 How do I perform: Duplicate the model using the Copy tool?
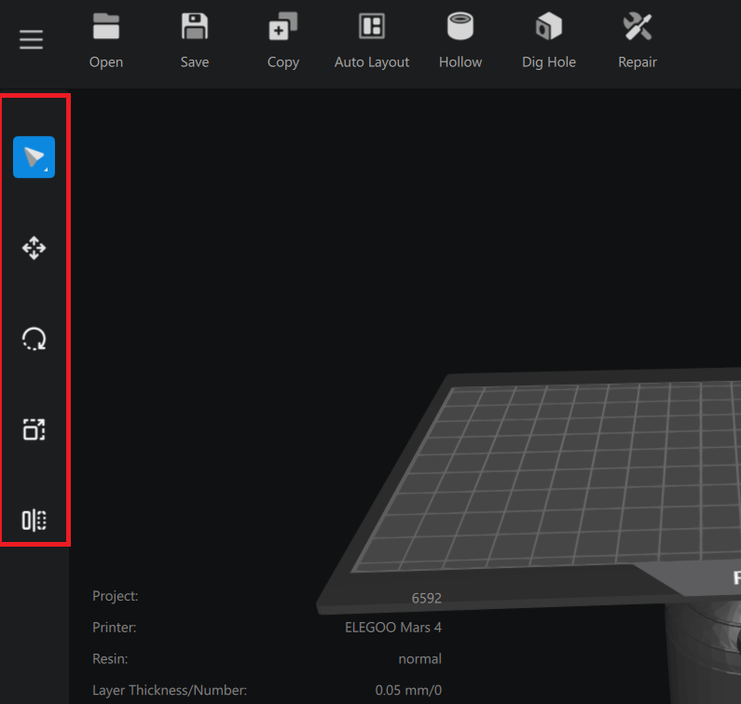coord(282,27)
